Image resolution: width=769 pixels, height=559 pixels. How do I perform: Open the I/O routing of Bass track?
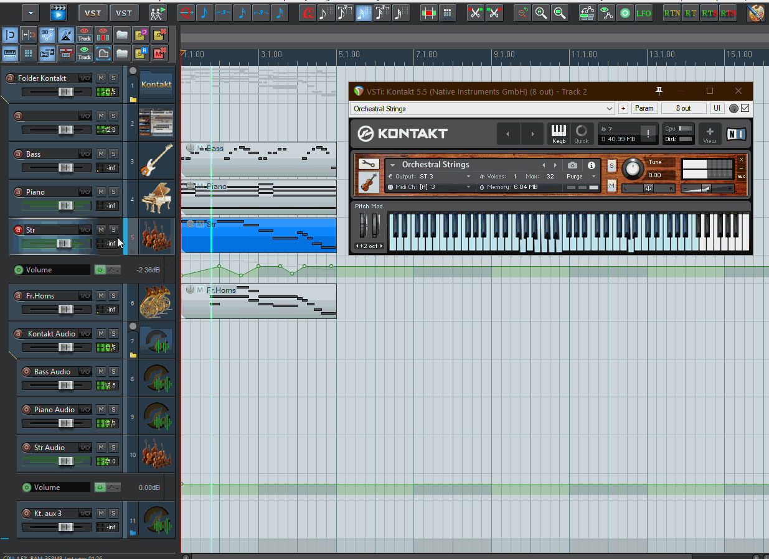[x=85, y=154]
